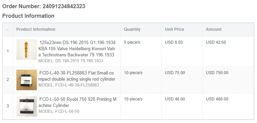Open the Flat Small compact cylinder title link
This screenshot has width=257, height=123.
[x=77, y=76]
